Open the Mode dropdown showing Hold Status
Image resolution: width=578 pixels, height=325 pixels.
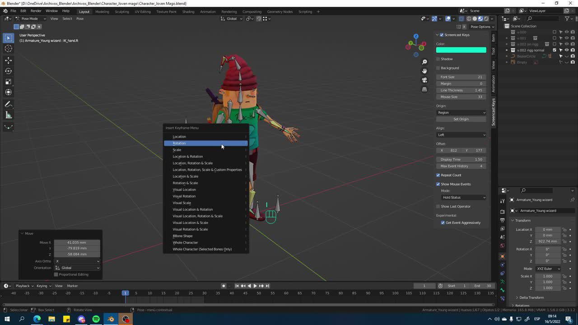463,197
